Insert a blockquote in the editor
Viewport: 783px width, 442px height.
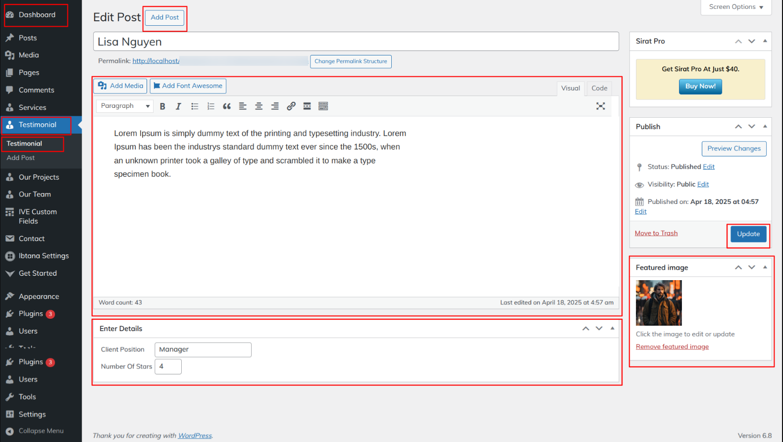(x=227, y=106)
